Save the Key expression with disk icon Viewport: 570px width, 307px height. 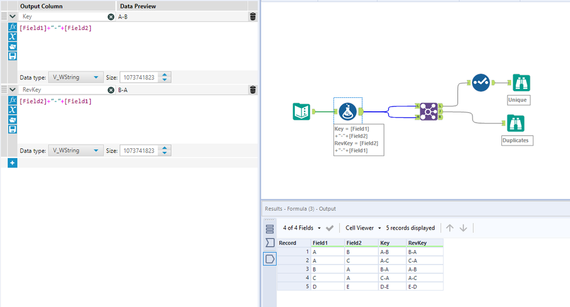[x=13, y=56]
